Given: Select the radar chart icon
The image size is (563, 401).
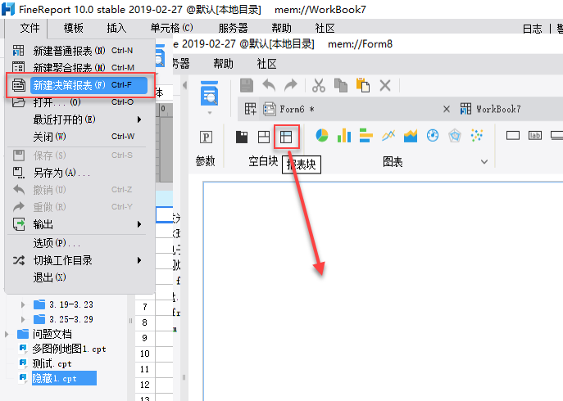Looking at the screenshot, I should point(455,136).
